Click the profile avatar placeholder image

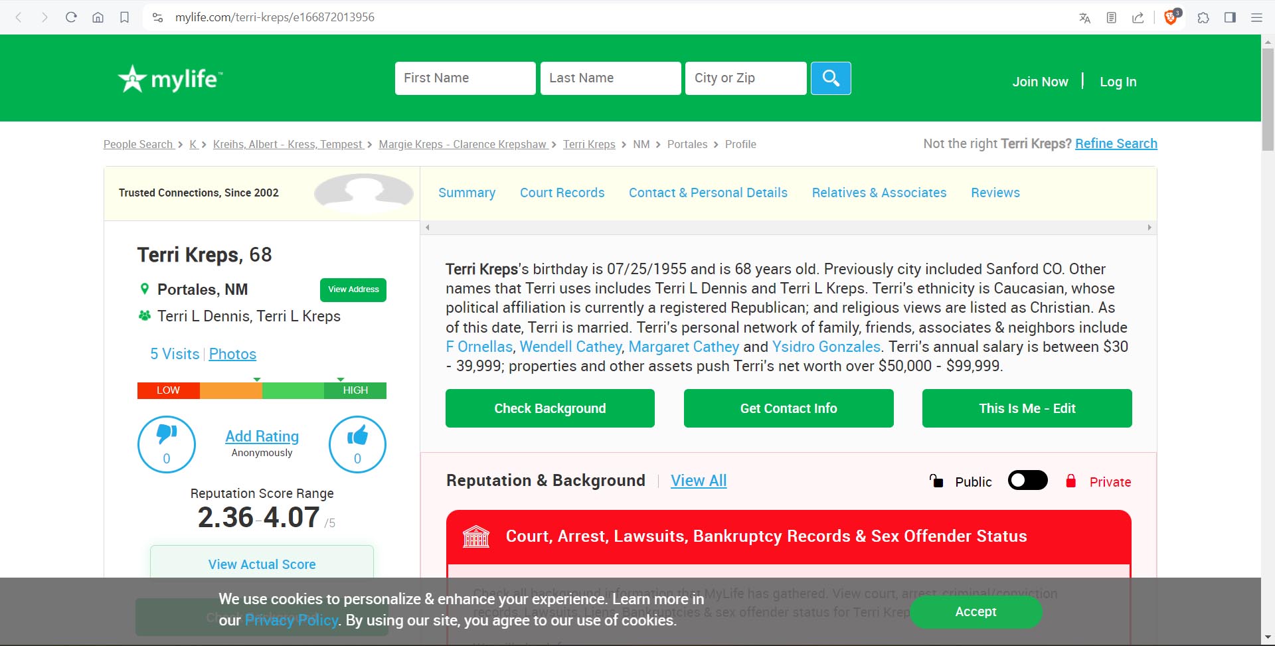tap(364, 193)
